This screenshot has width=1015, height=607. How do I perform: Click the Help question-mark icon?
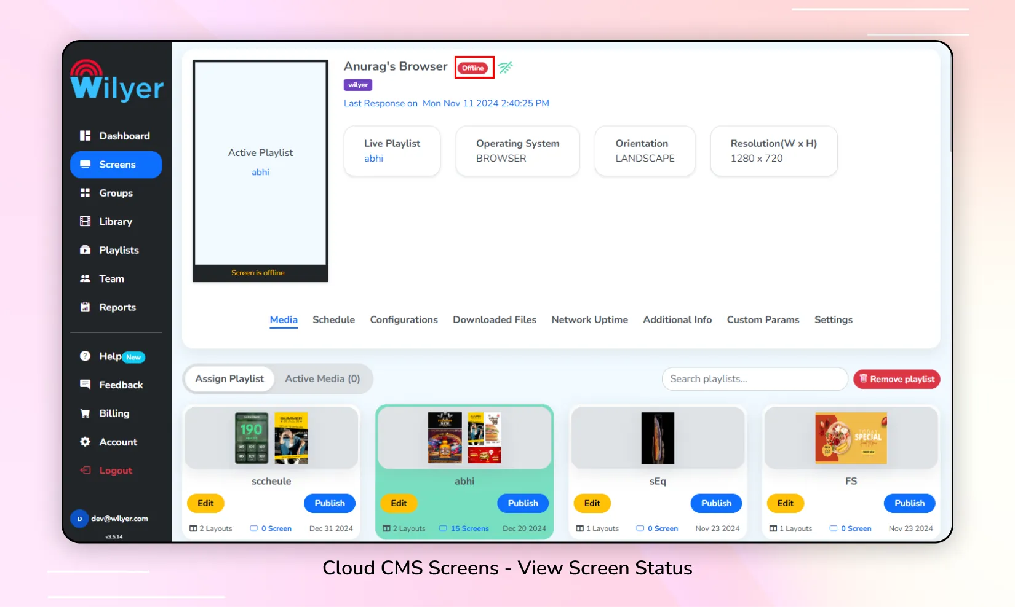(85, 356)
